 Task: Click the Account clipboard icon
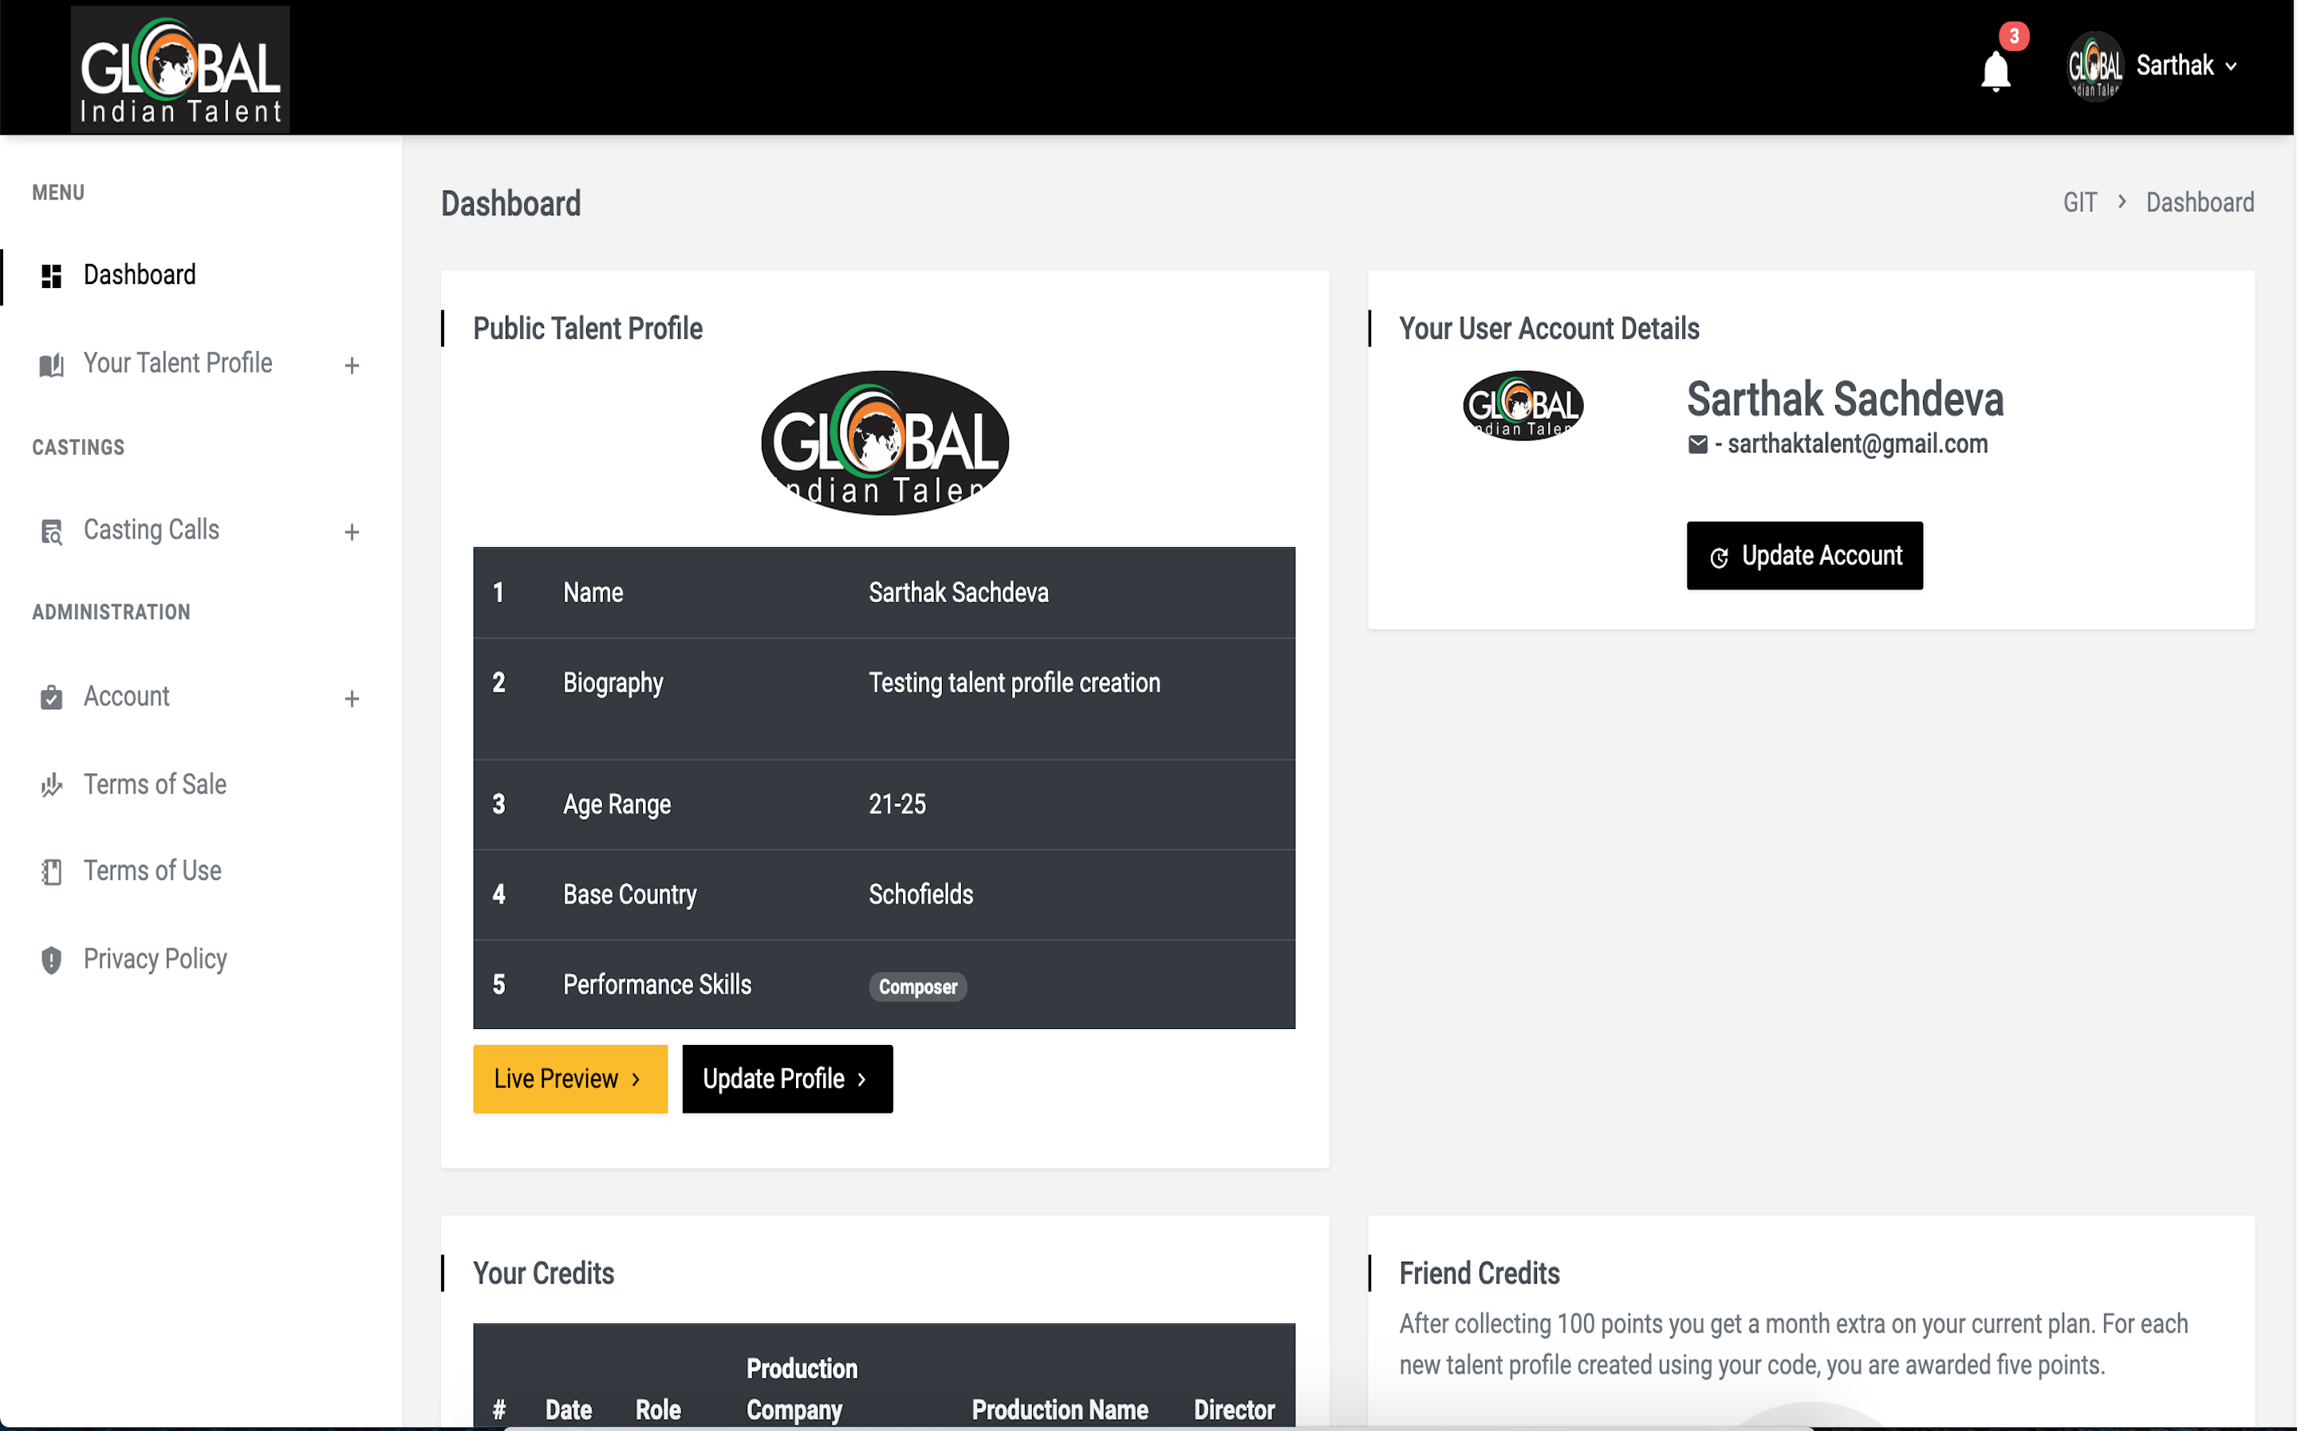[x=51, y=697]
